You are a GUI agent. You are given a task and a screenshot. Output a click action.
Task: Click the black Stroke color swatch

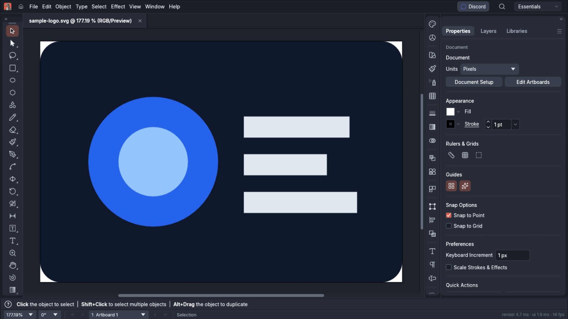[x=450, y=124]
